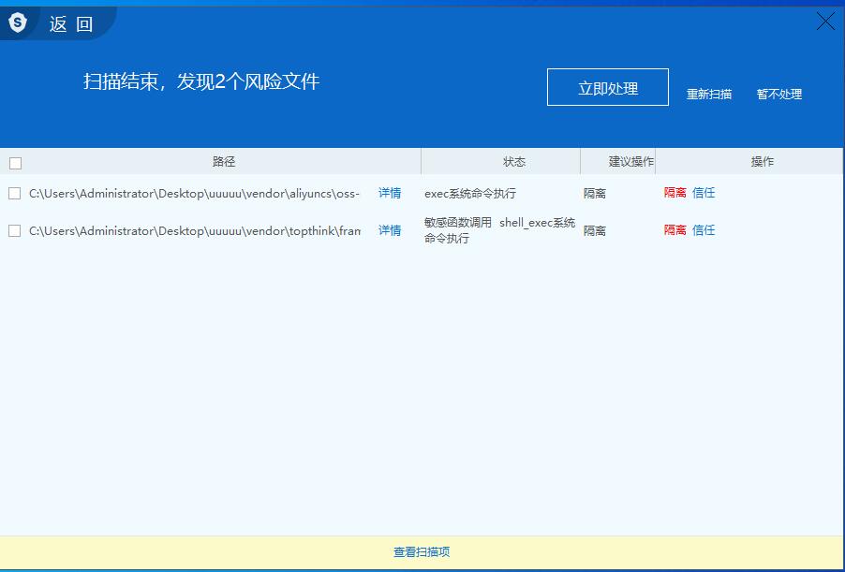Click the 状态 column header
Image resolution: width=845 pixels, height=572 pixels.
[x=514, y=162]
